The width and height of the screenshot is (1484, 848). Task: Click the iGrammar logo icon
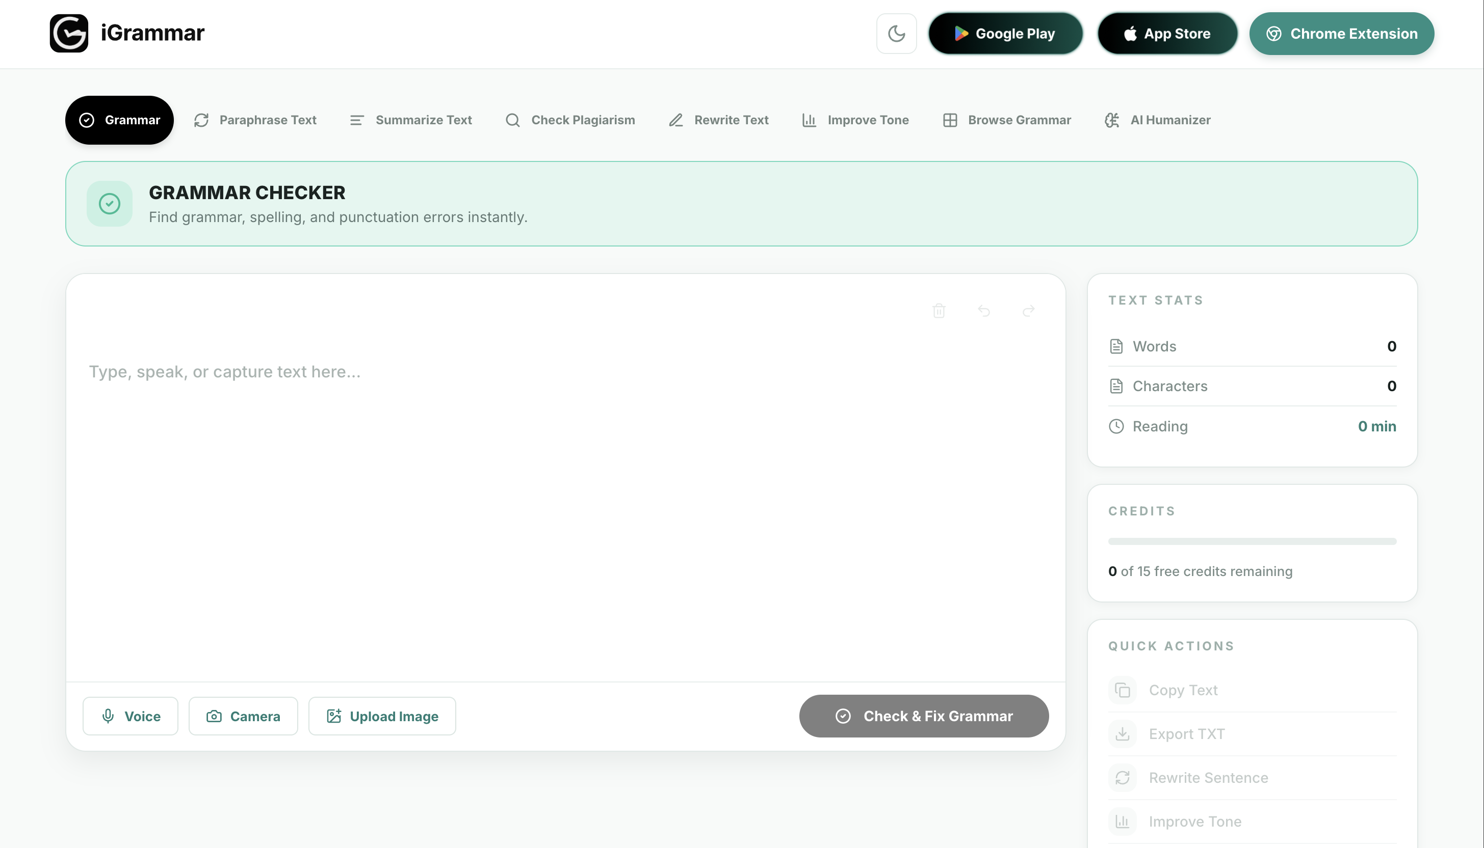[x=69, y=33]
